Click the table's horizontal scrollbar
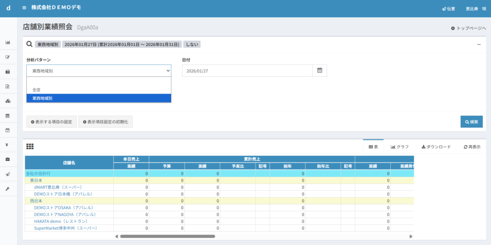Viewport: 491px width, 245px height. coord(167,236)
